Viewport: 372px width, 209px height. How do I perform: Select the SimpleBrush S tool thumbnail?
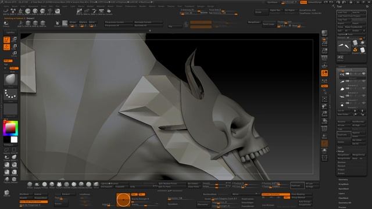tap(355, 50)
